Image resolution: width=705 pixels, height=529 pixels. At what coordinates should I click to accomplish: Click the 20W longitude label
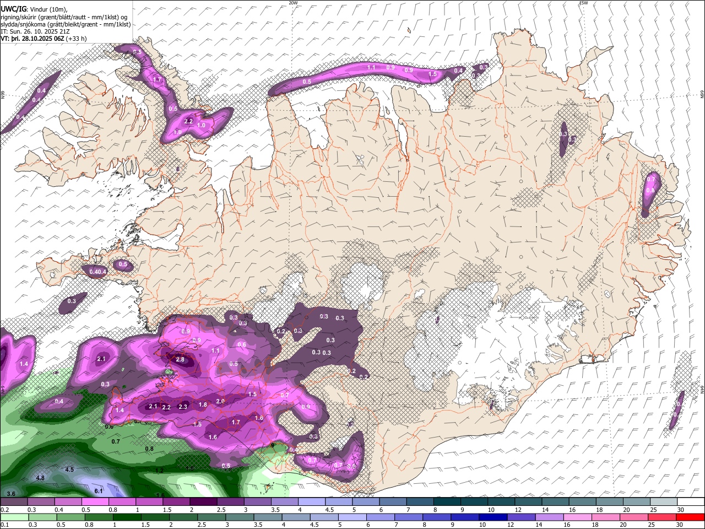293,3
